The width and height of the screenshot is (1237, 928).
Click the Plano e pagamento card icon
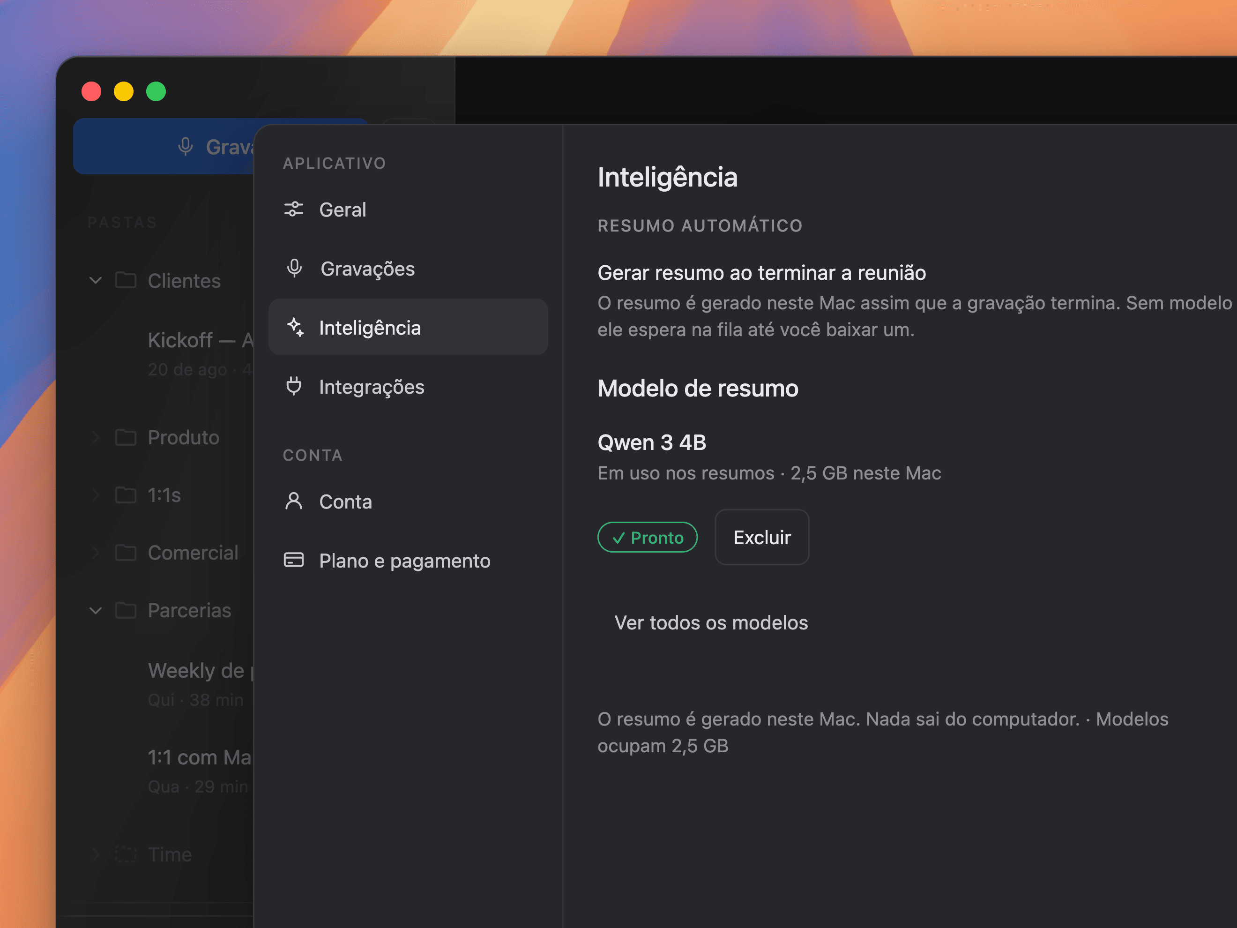294,560
